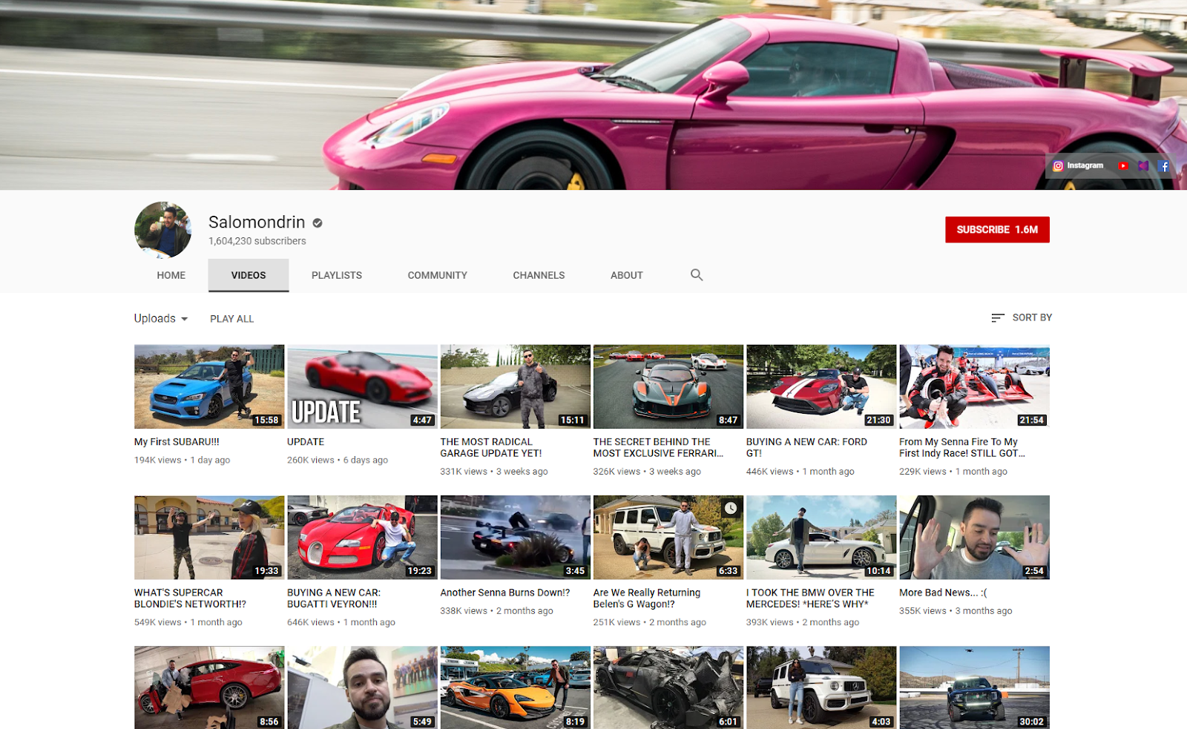Open the YouTube icon link in the banner
Viewport: 1187px width, 729px height.
[1123, 166]
